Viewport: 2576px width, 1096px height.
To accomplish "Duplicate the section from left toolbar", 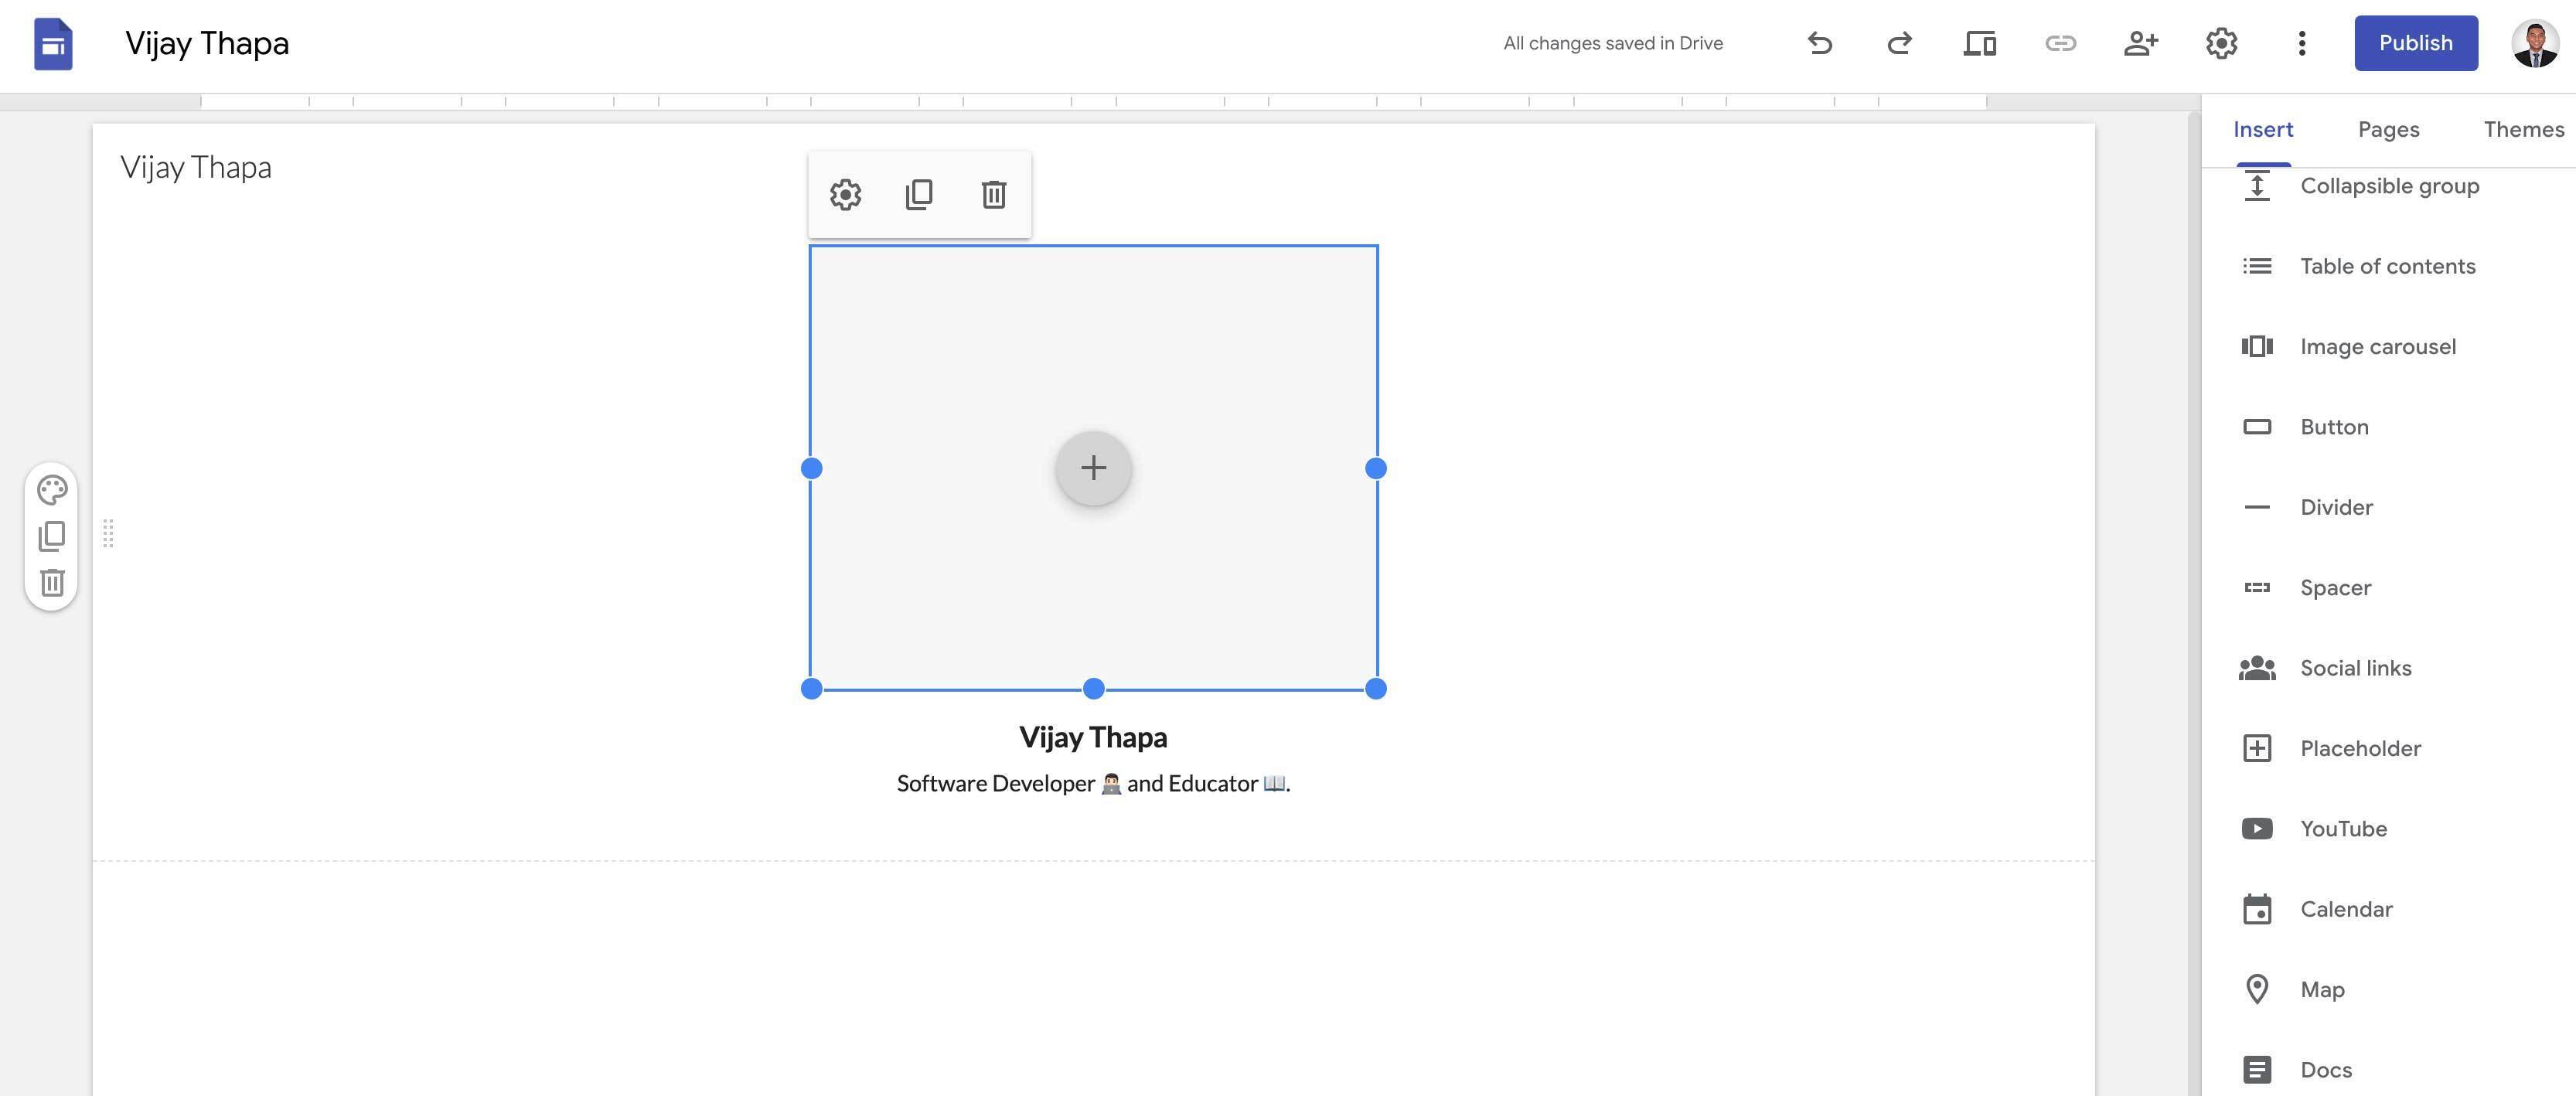I will [x=52, y=536].
